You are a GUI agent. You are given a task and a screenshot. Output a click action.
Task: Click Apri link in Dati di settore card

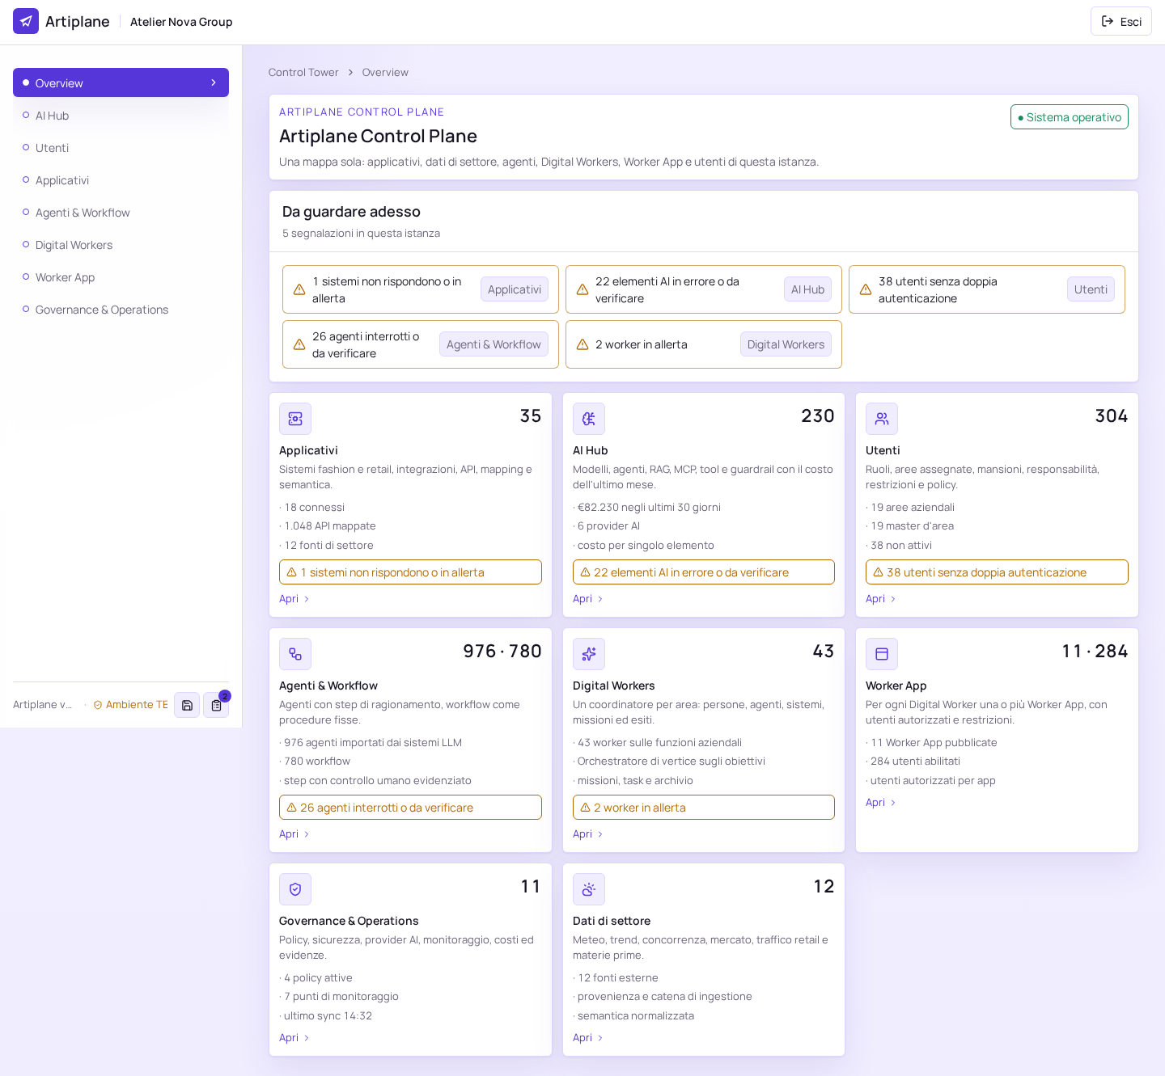coord(582,1038)
